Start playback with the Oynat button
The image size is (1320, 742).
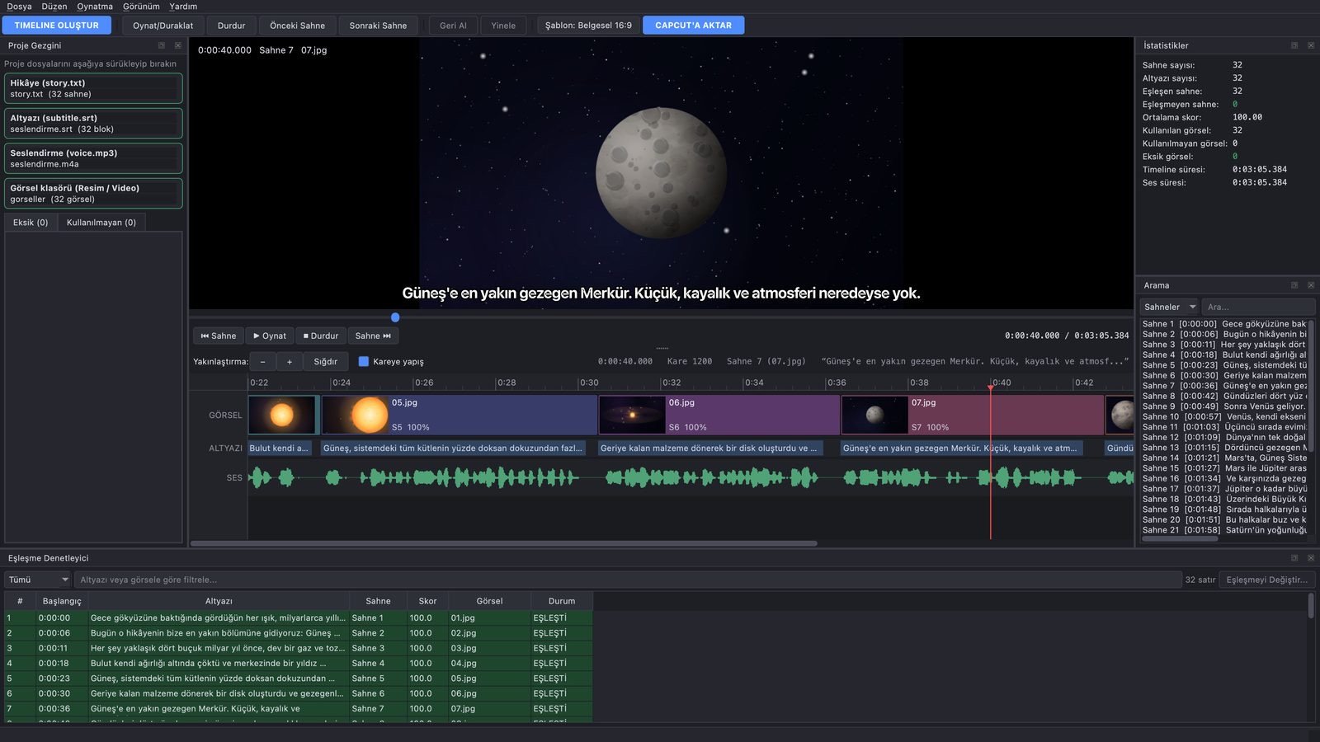point(270,336)
